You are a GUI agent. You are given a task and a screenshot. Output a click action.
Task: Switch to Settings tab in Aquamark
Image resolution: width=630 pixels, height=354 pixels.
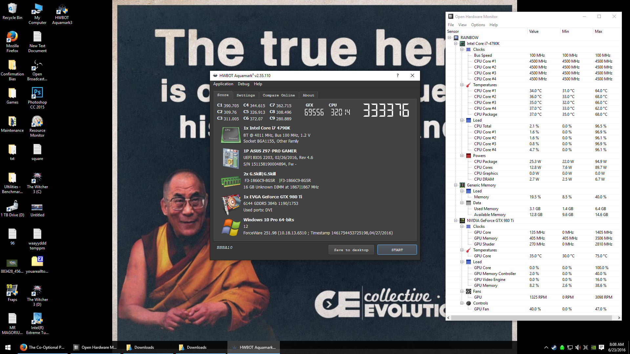246,95
